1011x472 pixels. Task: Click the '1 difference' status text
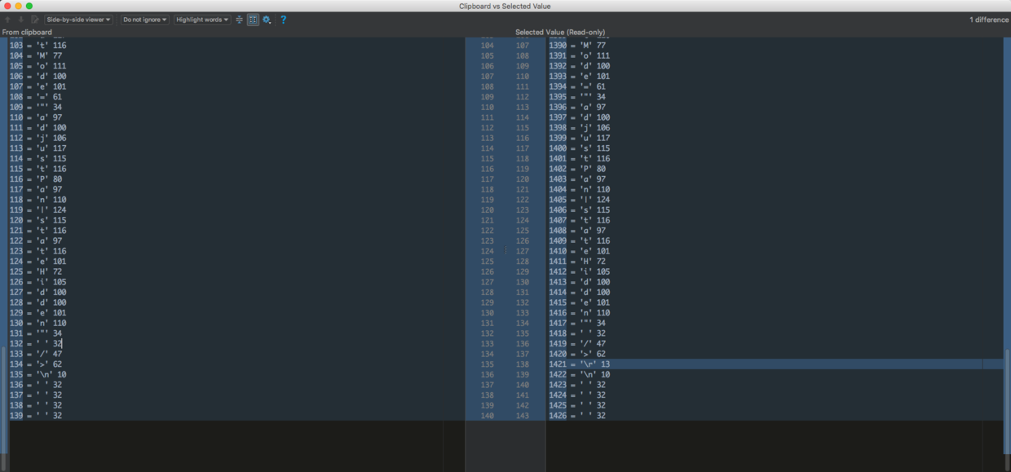[989, 20]
